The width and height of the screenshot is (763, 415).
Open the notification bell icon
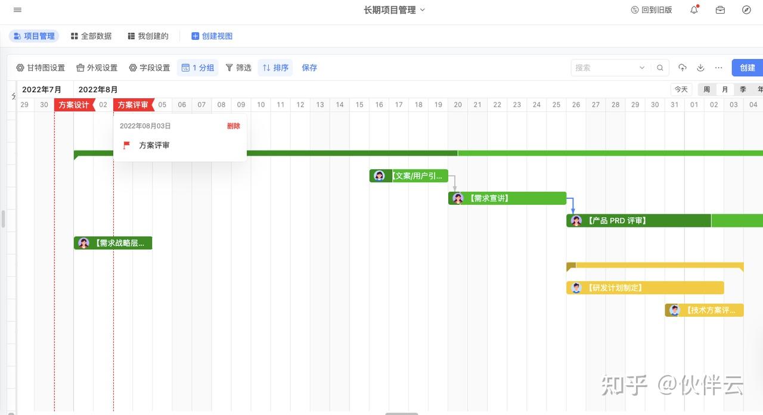[694, 10]
